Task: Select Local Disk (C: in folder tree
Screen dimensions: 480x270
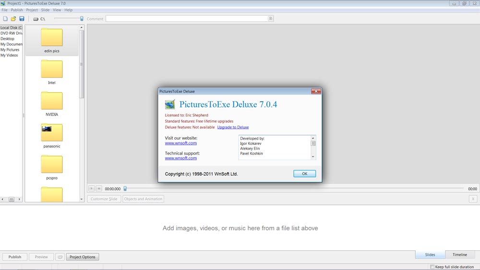Action: [x=12, y=27]
